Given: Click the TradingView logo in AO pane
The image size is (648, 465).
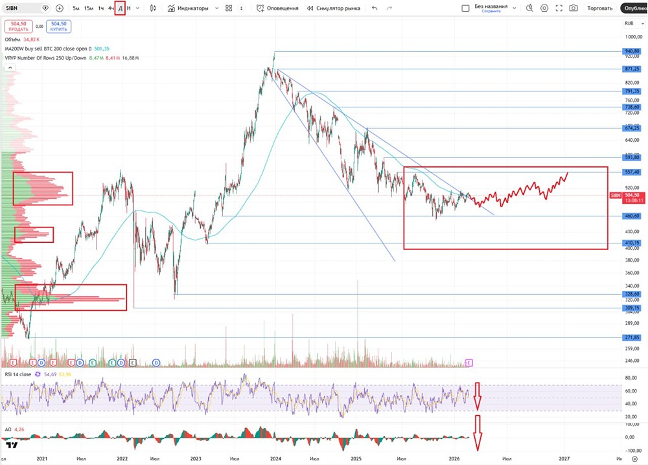Looking at the screenshot, I should [12, 445].
